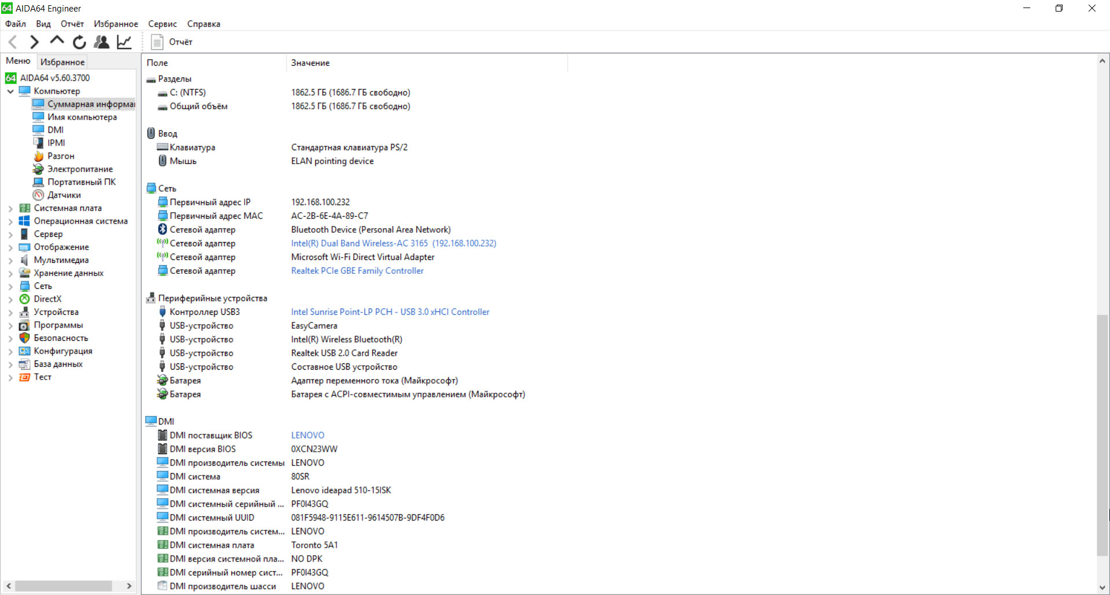Open the Сервис menu
This screenshot has width=1110, height=595.
(x=162, y=24)
